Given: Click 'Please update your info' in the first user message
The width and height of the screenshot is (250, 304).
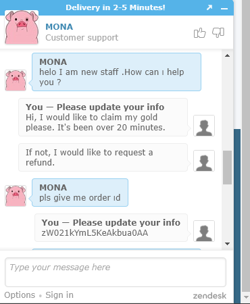Looking at the screenshot, I should (x=110, y=107).
